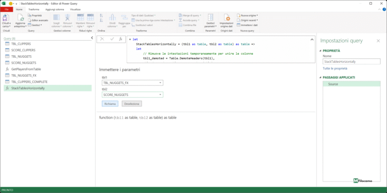This screenshot has height=193, width=387.
Task: Open Nuova origine dropdown
Action: point(247,15)
